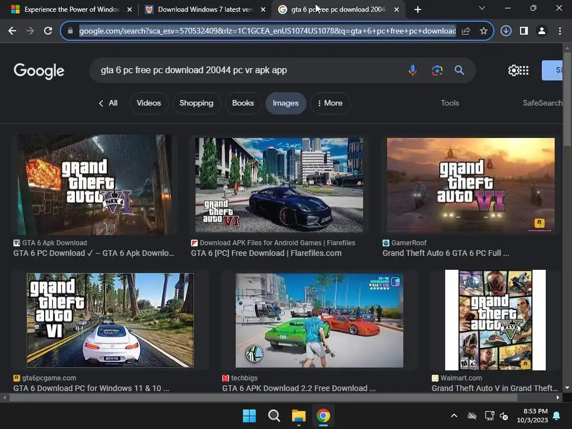Toggle the Chrome side panel icon

(x=524, y=31)
